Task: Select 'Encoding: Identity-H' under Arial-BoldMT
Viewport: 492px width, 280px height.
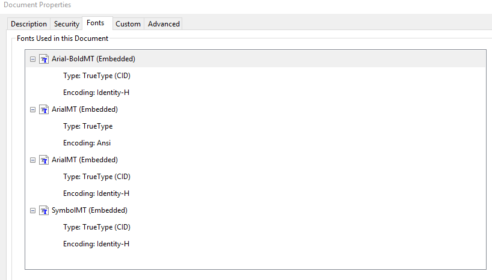Action: point(96,93)
